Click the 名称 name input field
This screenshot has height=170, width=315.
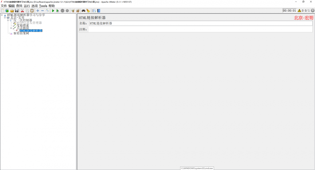pyautogui.click(x=200, y=23)
